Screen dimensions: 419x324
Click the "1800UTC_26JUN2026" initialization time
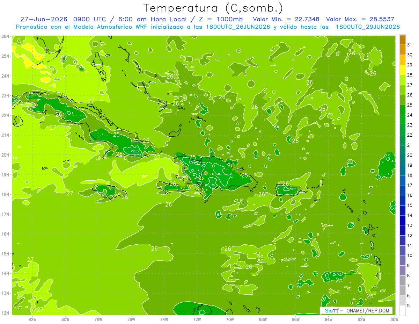[237, 27]
